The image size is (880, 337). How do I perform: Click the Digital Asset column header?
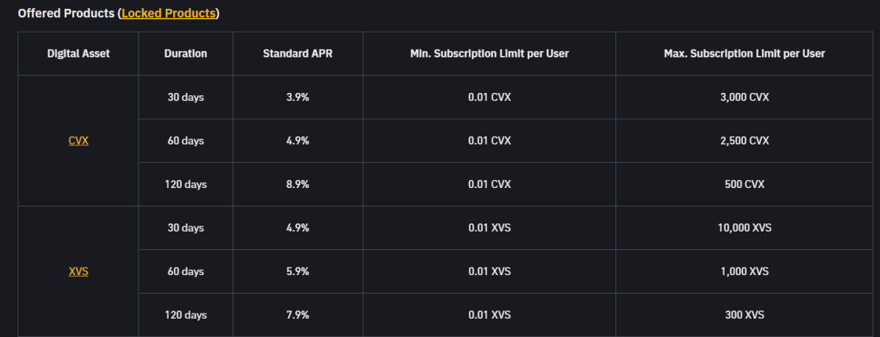(78, 54)
